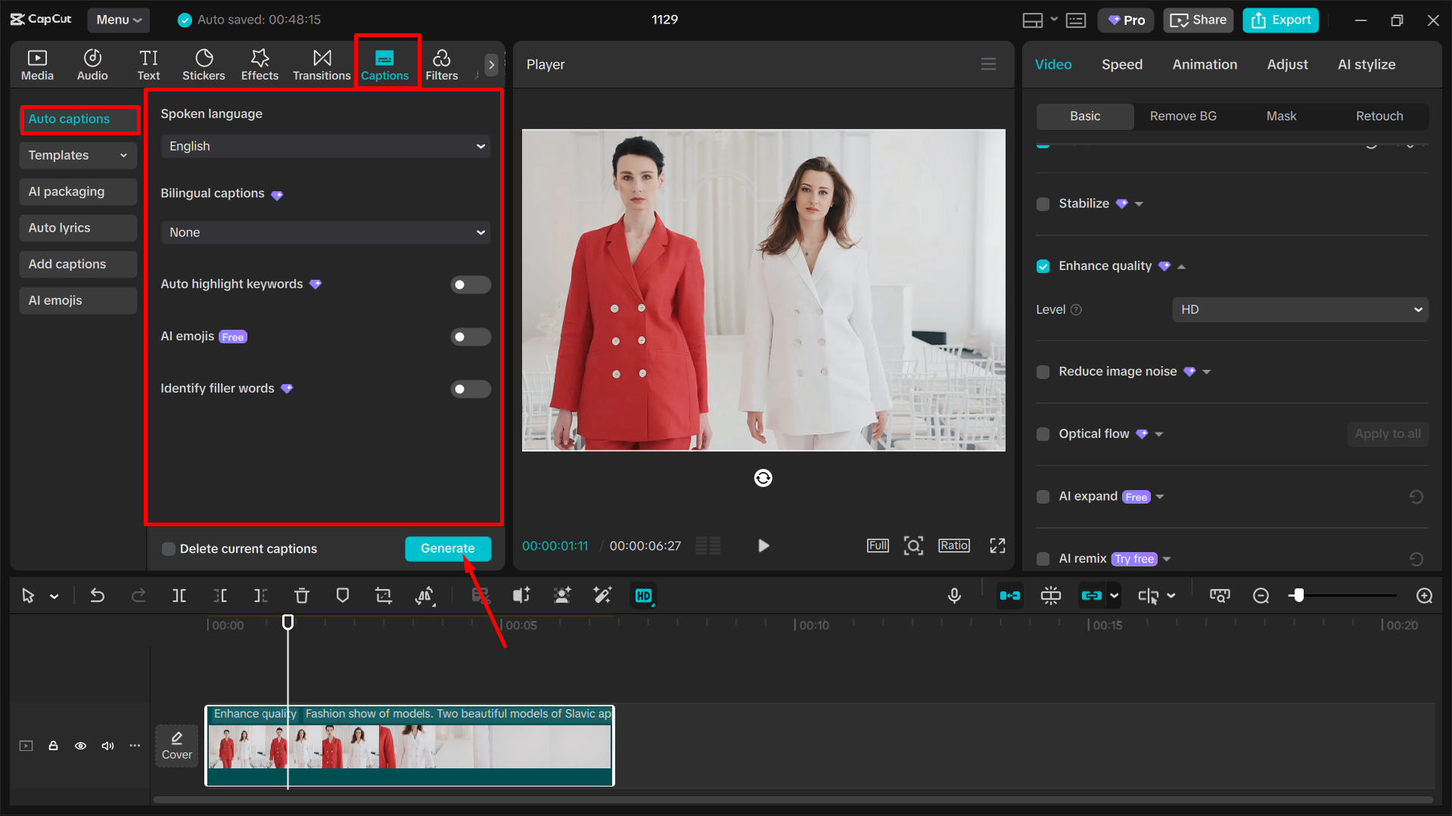Open the Effects panel
This screenshot has width=1452, height=816.
[x=260, y=64]
